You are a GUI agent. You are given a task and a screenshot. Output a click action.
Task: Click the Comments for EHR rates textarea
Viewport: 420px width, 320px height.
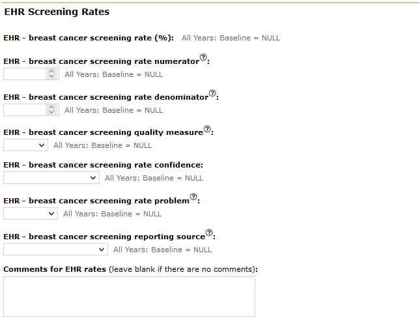tap(129, 297)
